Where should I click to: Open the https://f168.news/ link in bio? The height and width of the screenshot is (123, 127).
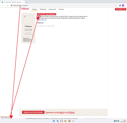[42, 20]
